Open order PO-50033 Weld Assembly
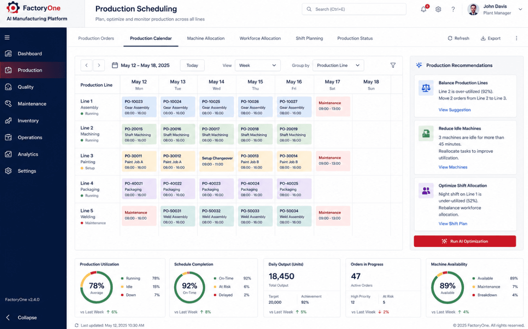The height and width of the screenshot is (329, 528). tap(255, 216)
